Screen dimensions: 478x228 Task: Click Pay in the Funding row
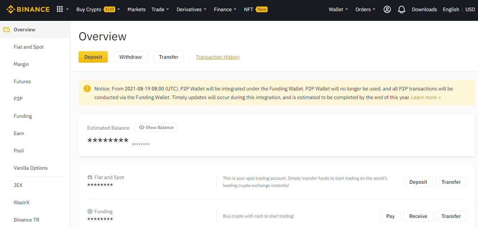click(x=390, y=216)
